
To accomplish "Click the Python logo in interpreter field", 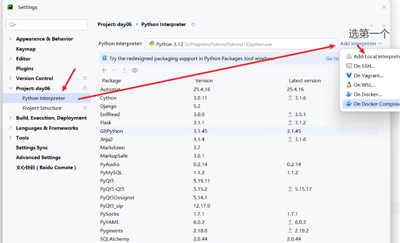I will pos(152,44).
